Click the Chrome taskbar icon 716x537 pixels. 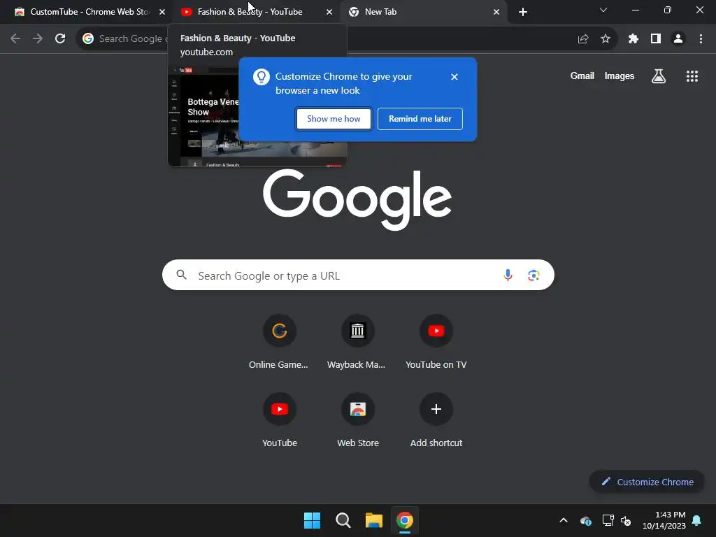[405, 520]
